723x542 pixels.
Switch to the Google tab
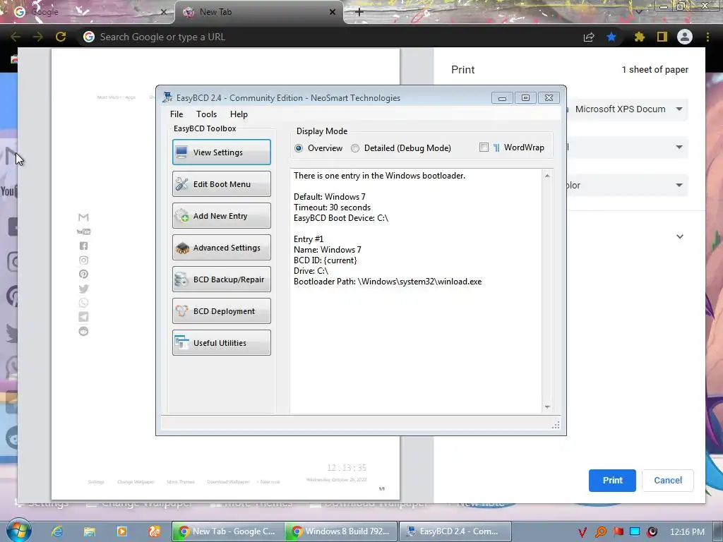coord(87,12)
